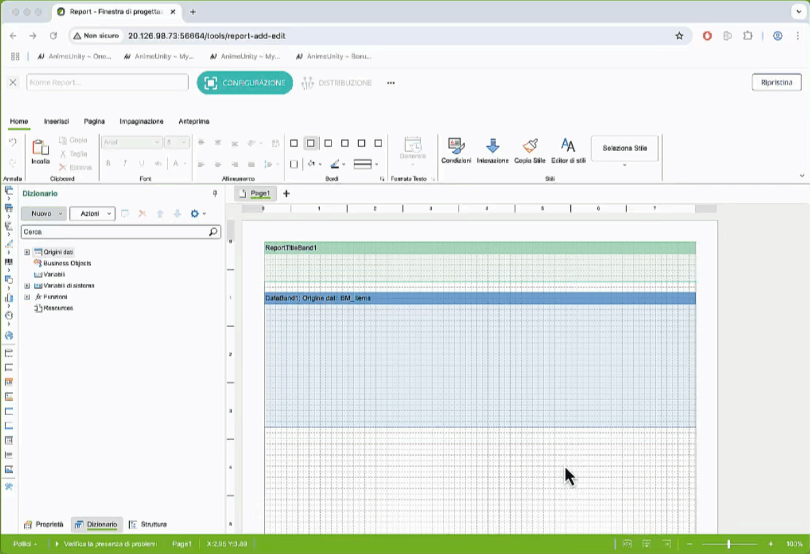
Task: Click the tools icon at toolbox bottom
Action: (x=9, y=486)
